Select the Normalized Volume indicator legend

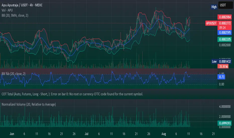tap(29, 104)
